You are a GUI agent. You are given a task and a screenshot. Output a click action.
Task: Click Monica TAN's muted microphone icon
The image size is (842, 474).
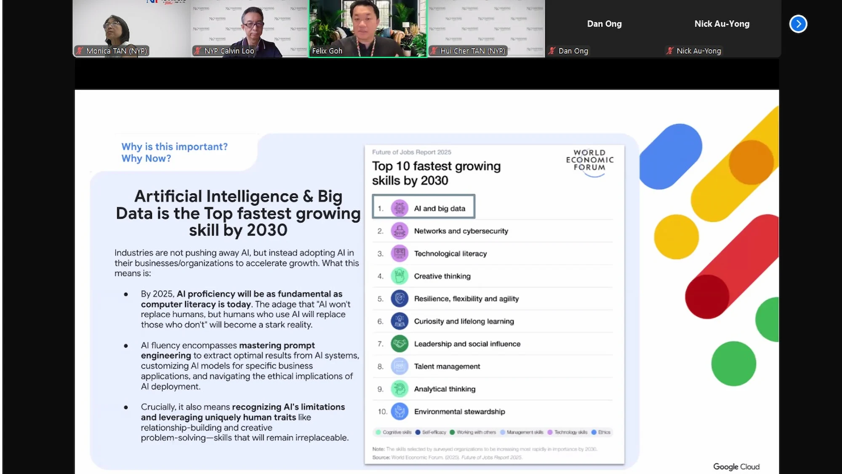point(80,51)
